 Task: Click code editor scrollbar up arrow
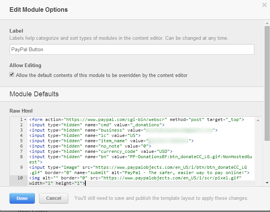(x=258, y=120)
